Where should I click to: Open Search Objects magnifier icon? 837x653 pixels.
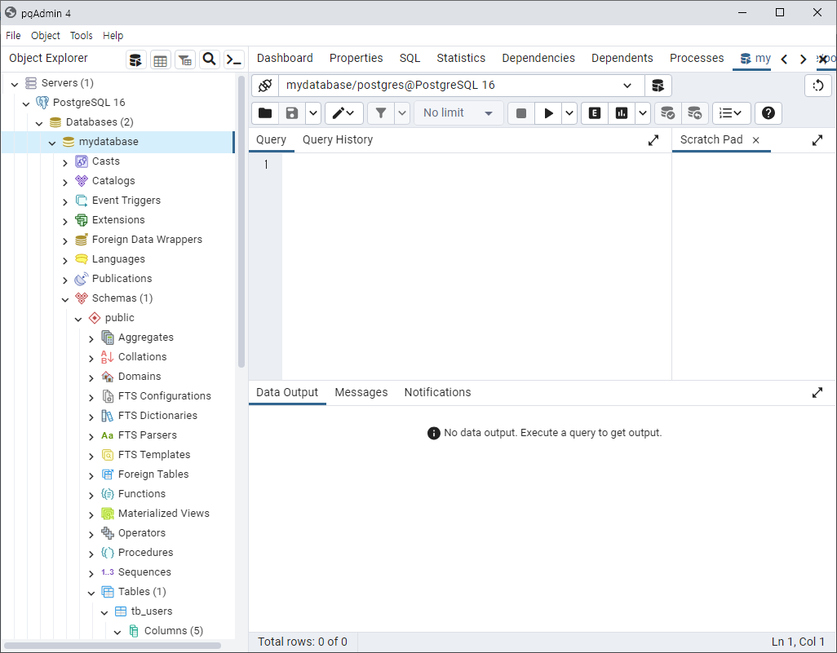coord(210,60)
